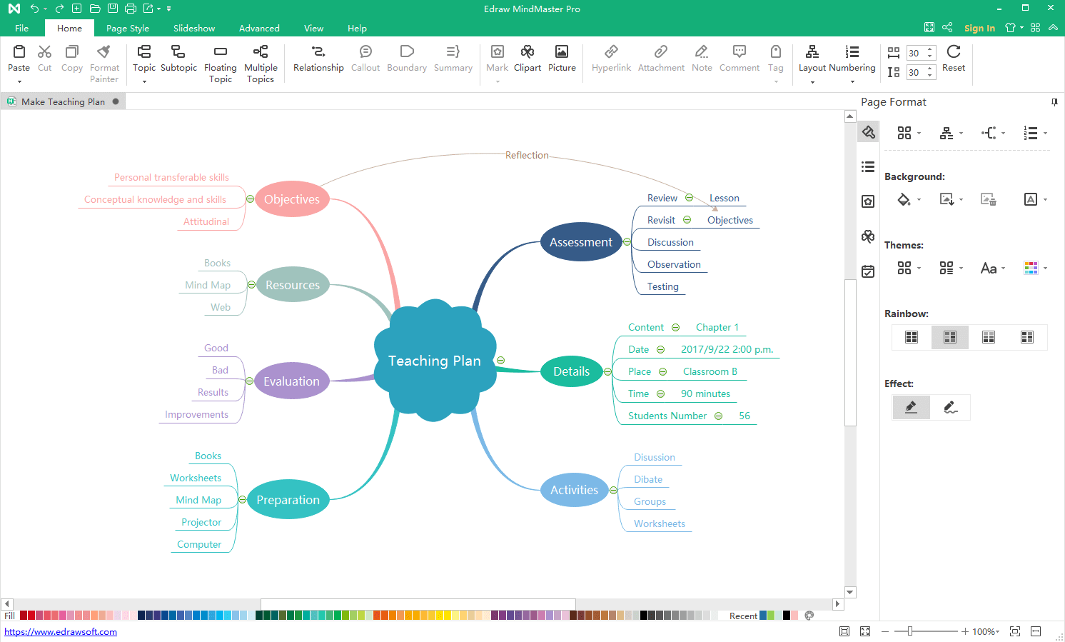Open the Slideshow menu

tap(193, 28)
